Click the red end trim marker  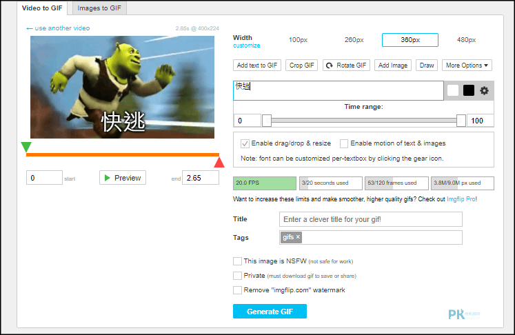pos(219,162)
